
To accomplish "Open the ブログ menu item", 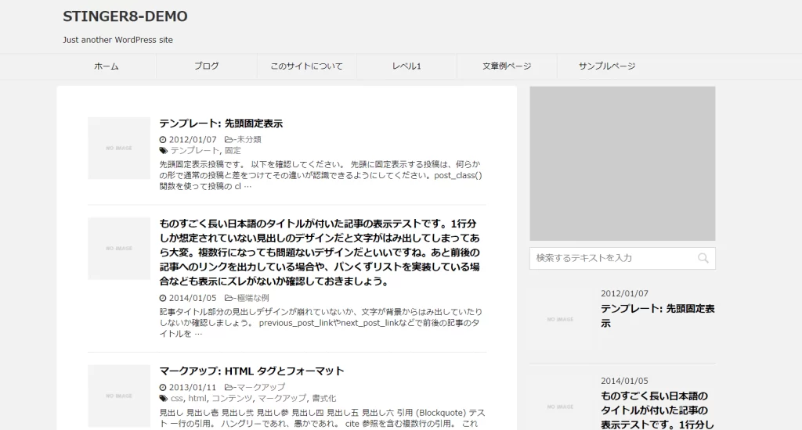I will click(207, 66).
